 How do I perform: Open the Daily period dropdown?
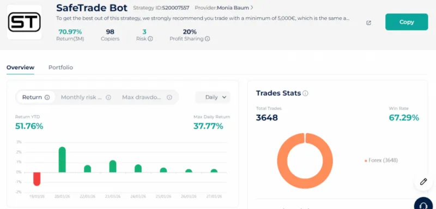[x=213, y=97]
